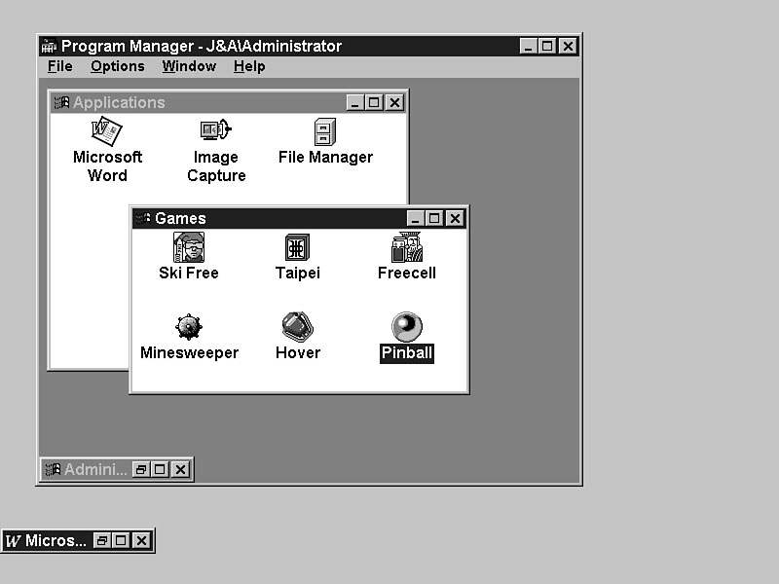Restore the minimized Microsoft Word window
Screen dimensions: 779x584
[100, 540]
